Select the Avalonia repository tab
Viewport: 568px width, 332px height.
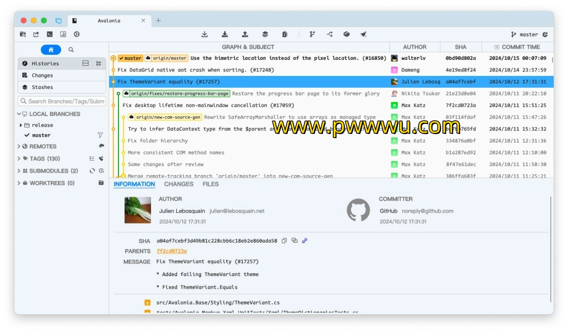click(x=109, y=20)
